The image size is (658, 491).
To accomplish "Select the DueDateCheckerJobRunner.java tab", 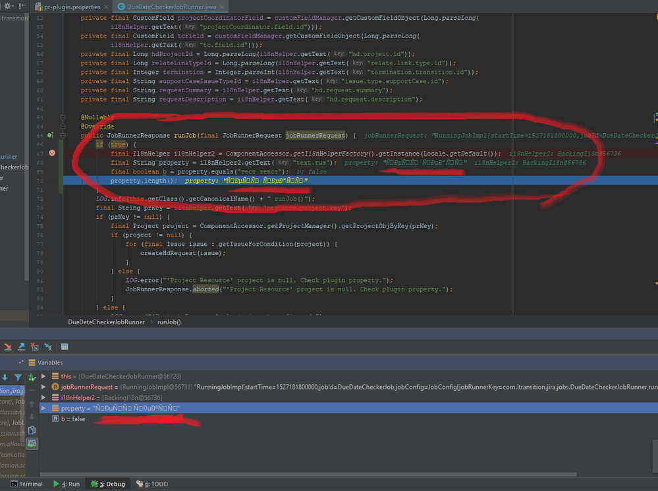I will [172, 7].
